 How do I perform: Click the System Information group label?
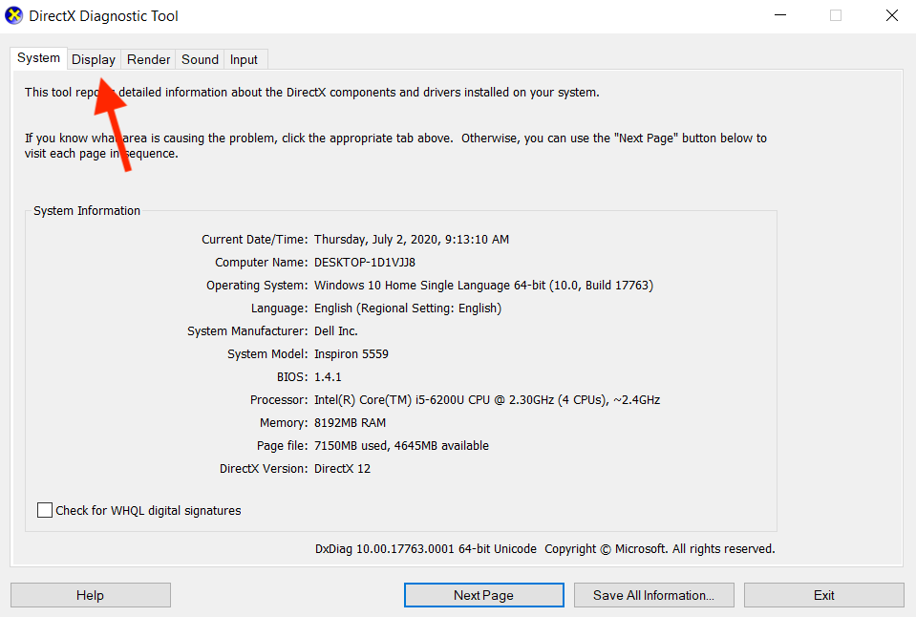[87, 211]
